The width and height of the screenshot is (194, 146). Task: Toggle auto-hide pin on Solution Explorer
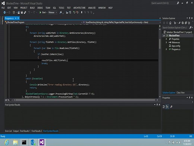(190, 18)
